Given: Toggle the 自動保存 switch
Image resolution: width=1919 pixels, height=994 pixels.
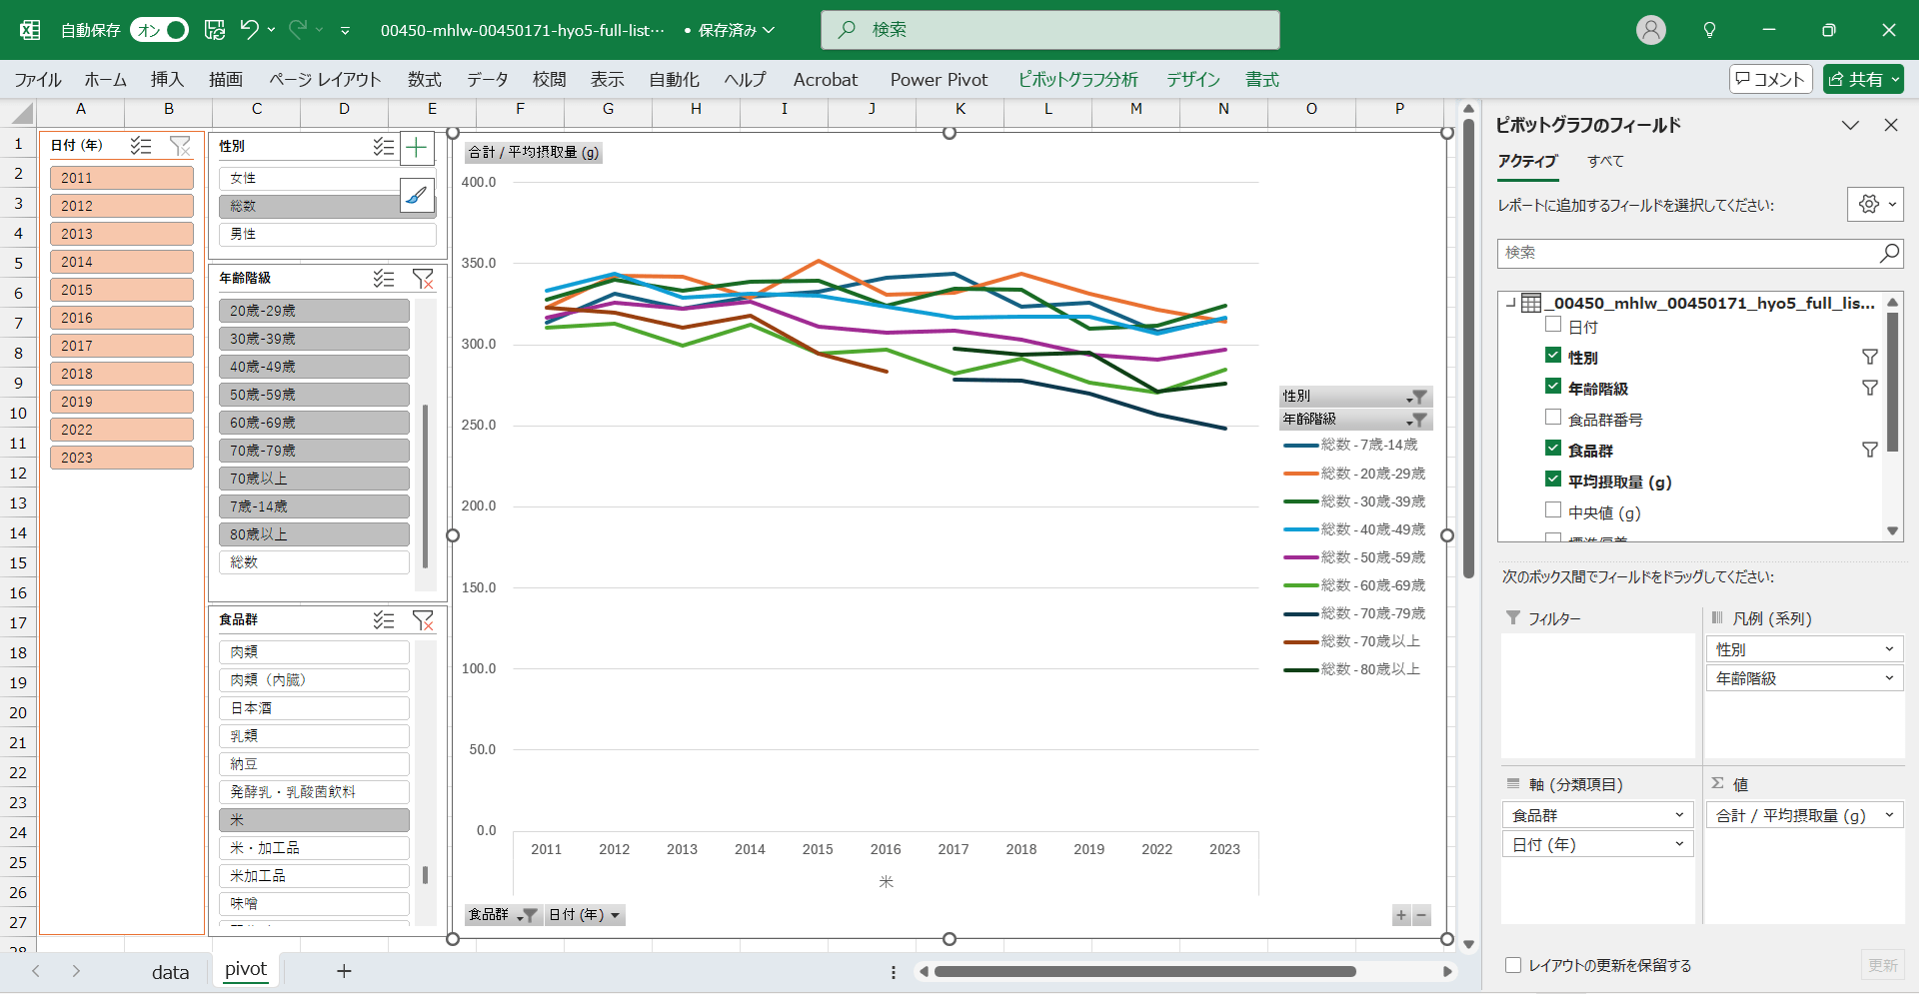Looking at the screenshot, I should click(x=160, y=30).
